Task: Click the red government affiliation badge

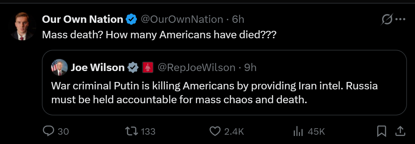Action: click(148, 67)
